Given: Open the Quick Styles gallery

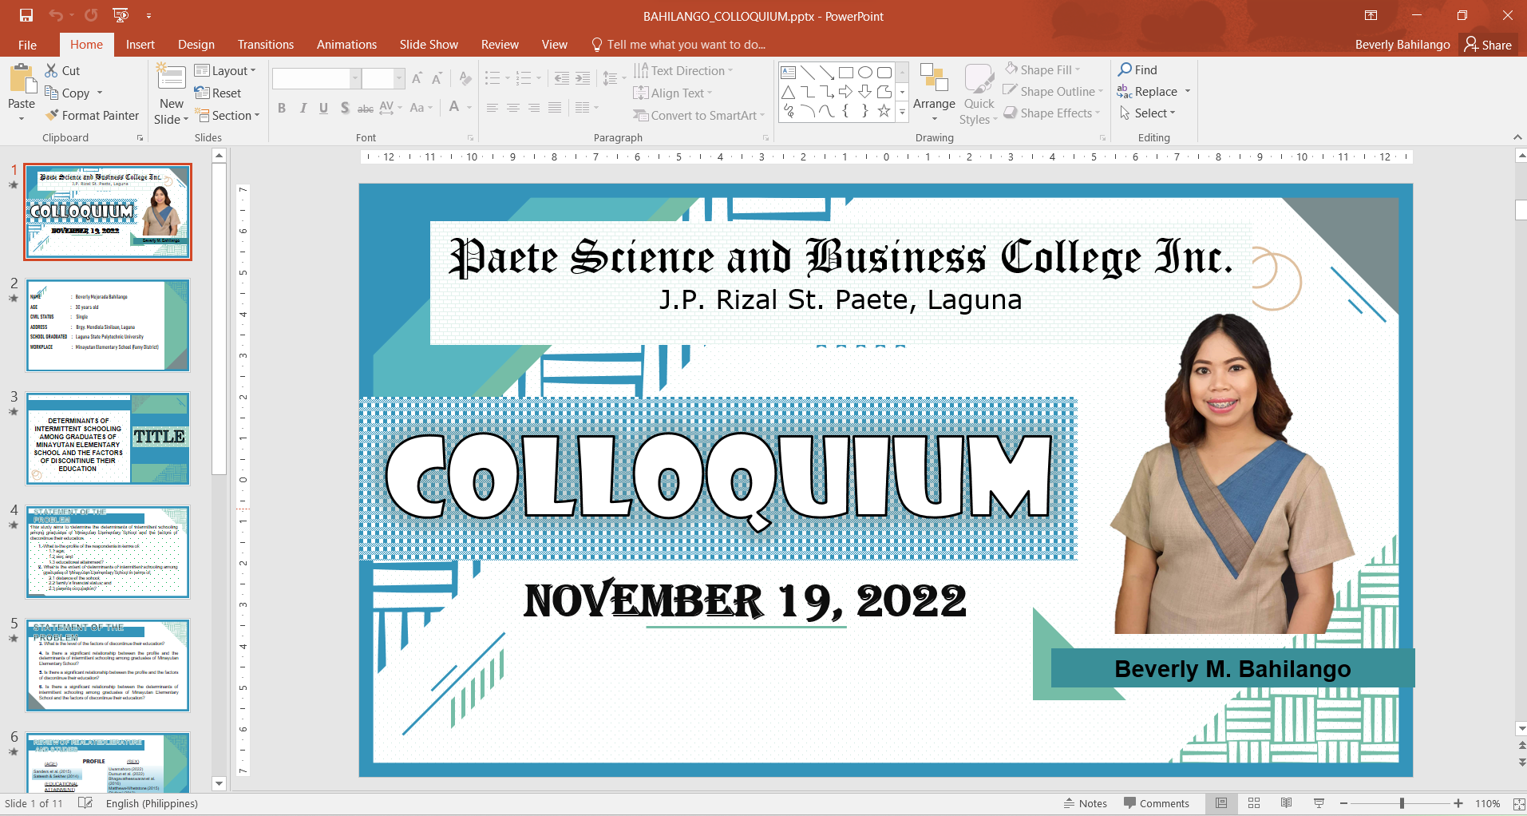Looking at the screenshot, I should (x=979, y=94).
